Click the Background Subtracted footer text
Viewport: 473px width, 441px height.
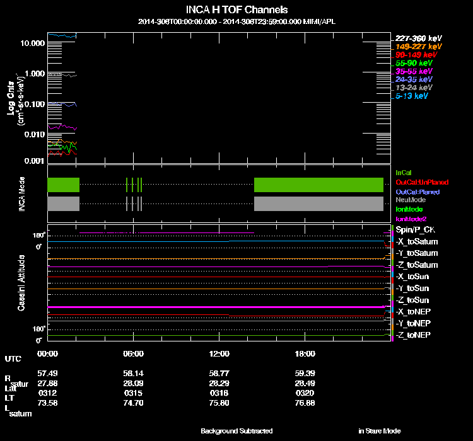pos(237,431)
